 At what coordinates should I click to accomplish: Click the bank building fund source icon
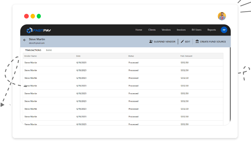197,42
